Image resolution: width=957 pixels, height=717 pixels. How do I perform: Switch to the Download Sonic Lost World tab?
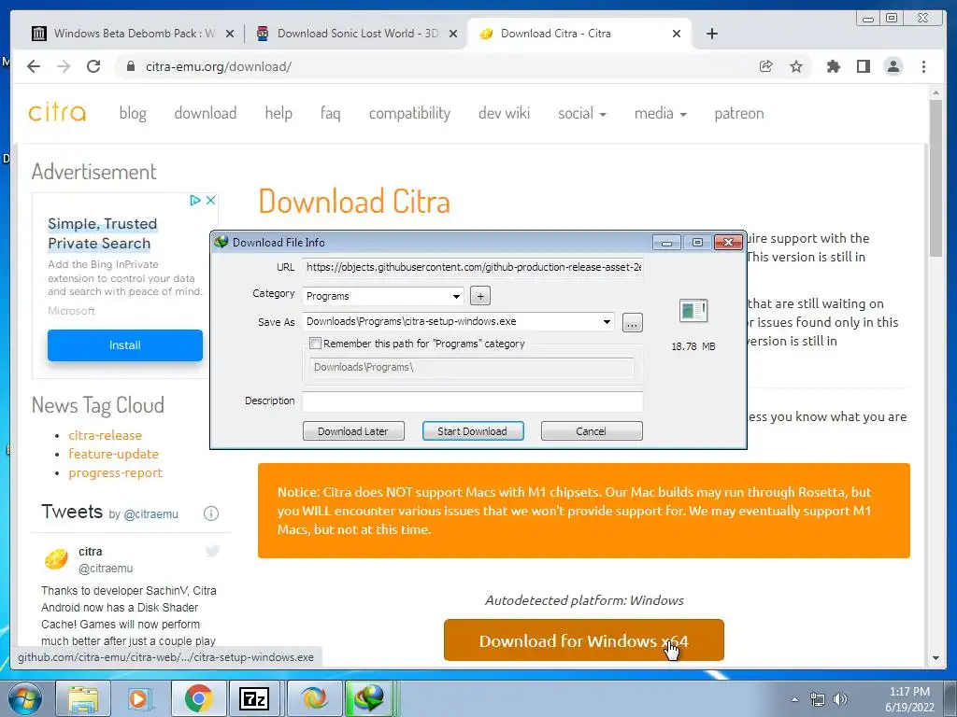[356, 34]
